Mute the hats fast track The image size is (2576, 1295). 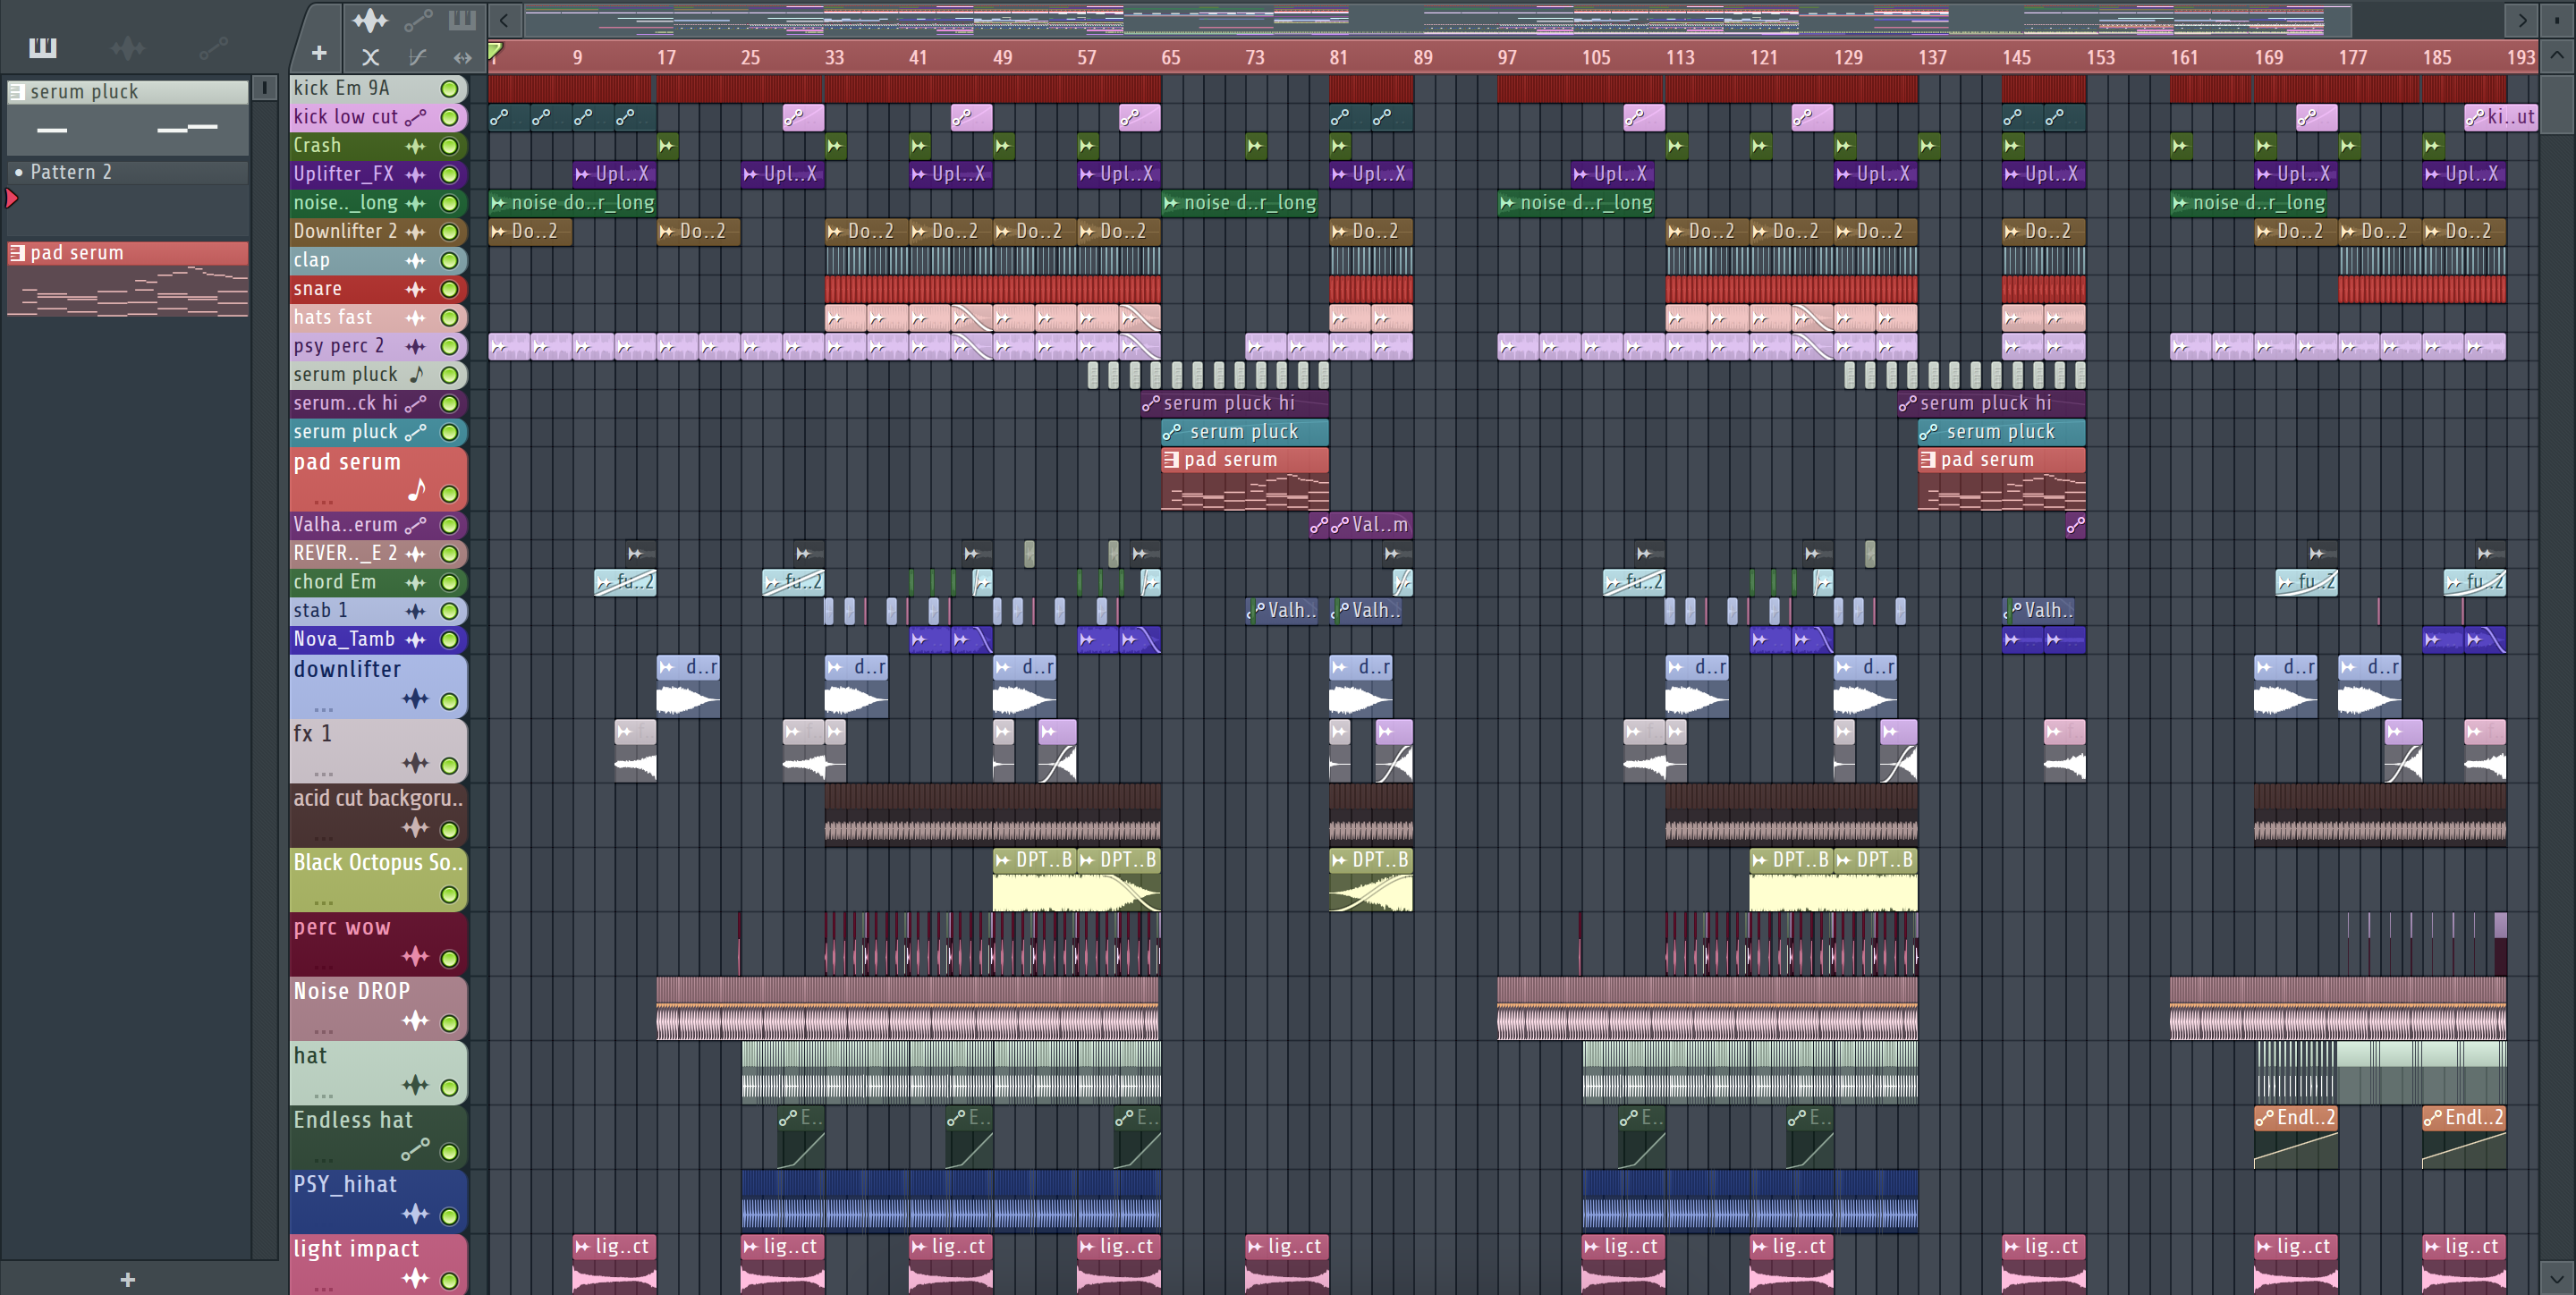coord(450,318)
